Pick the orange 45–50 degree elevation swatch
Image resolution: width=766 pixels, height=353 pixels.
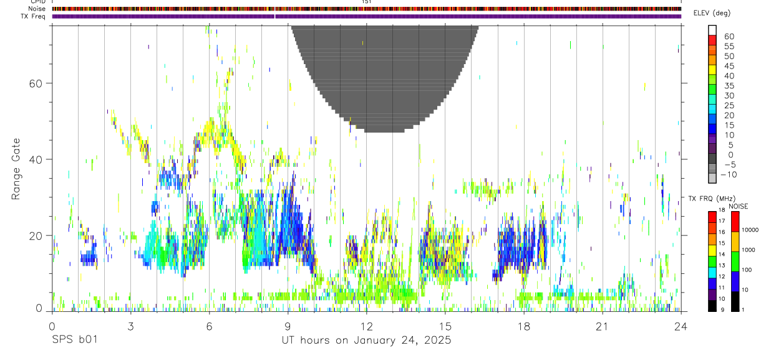pos(712,60)
